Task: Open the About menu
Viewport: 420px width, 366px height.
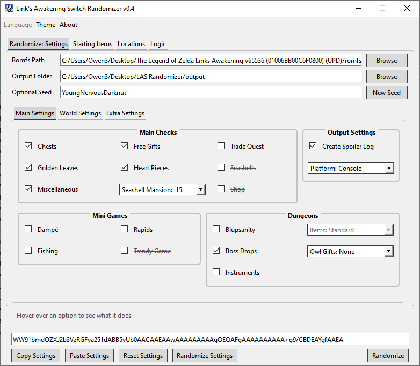Action: click(69, 25)
